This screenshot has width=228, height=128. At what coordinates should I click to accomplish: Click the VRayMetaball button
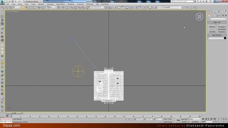222,29
